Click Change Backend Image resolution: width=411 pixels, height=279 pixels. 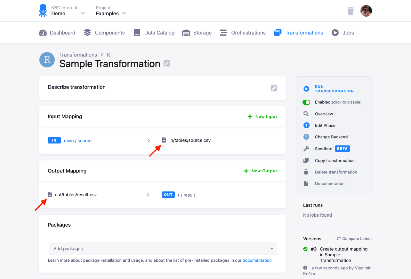(x=331, y=137)
